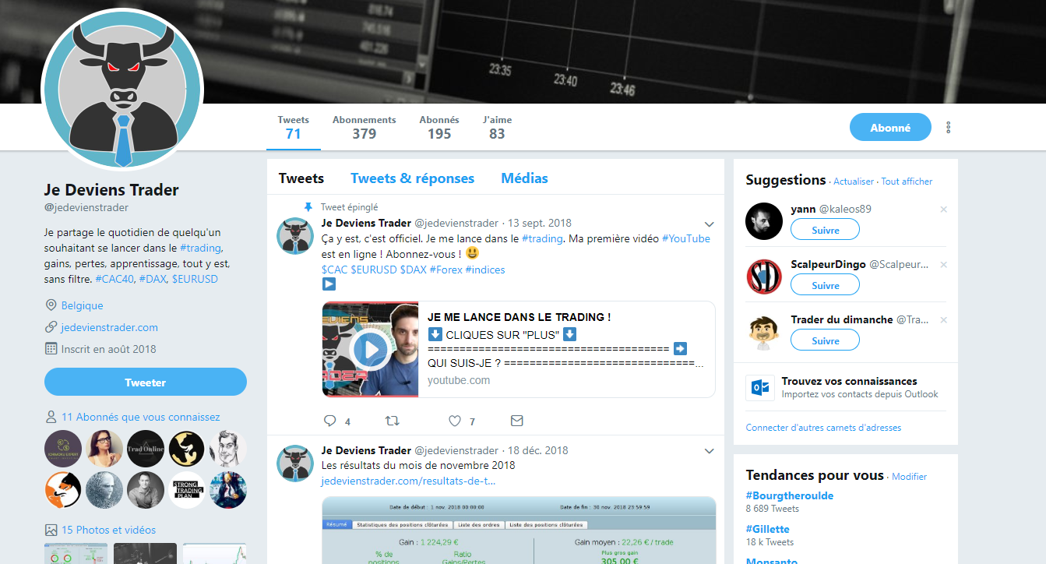Like the pinned tweet with the heart icon
Viewport: 1046px width, 564px height.
point(455,421)
